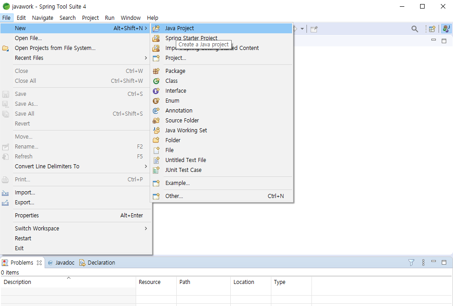Click the Package icon in the New submenu
Screen dimensions: 453x306
tap(156, 71)
